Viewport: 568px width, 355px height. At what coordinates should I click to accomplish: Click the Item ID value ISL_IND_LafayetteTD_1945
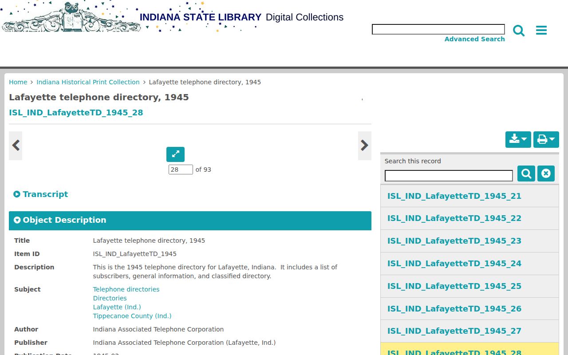click(x=134, y=254)
